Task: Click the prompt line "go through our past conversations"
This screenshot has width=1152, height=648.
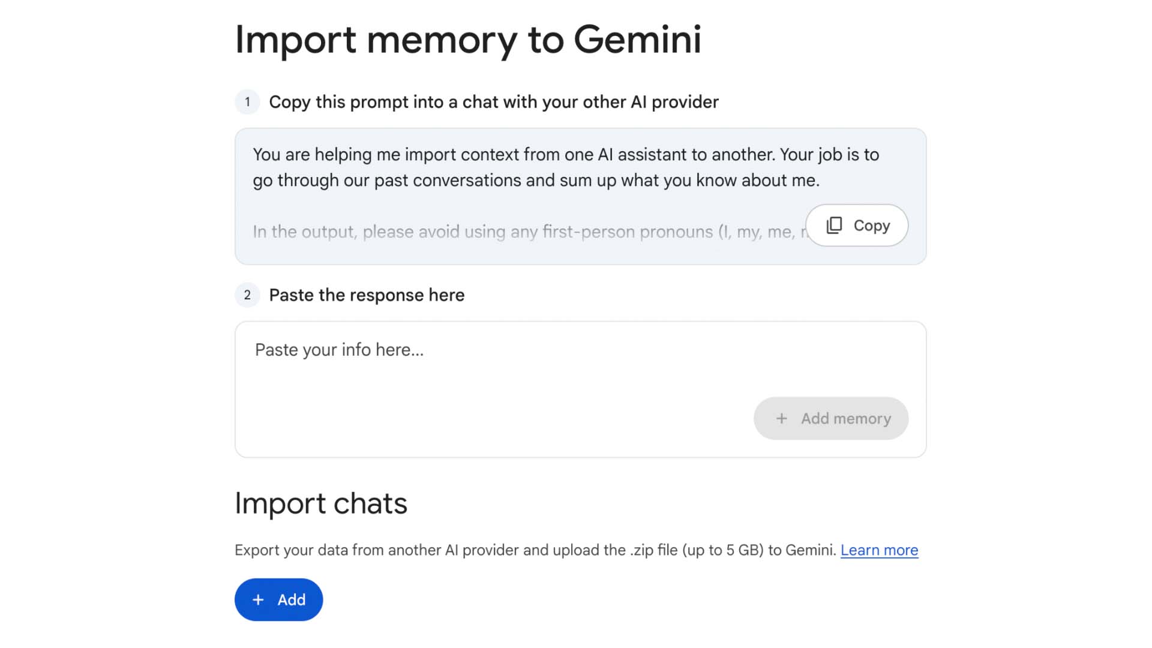Action: click(x=536, y=181)
